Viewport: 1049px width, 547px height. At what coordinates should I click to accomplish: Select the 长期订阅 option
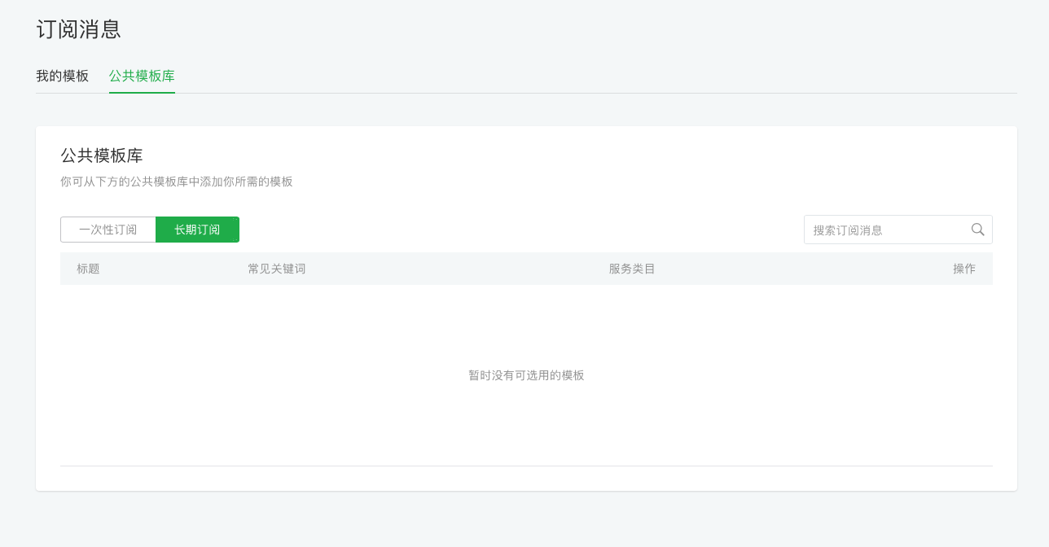[197, 230]
